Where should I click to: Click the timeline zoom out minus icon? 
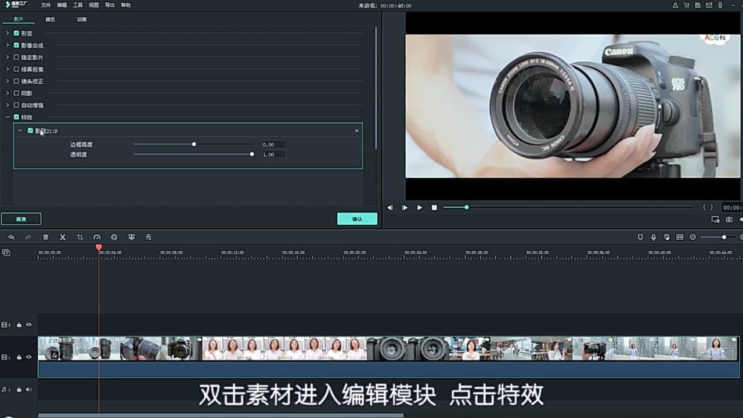pyautogui.click(x=692, y=237)
